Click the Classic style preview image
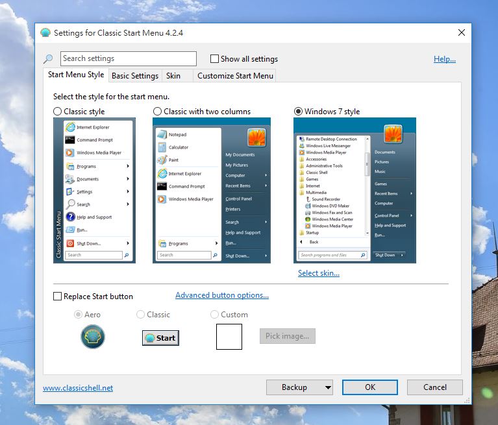Image resolution: width=498 pixels, height=425 pixels. tap(94, 191)
